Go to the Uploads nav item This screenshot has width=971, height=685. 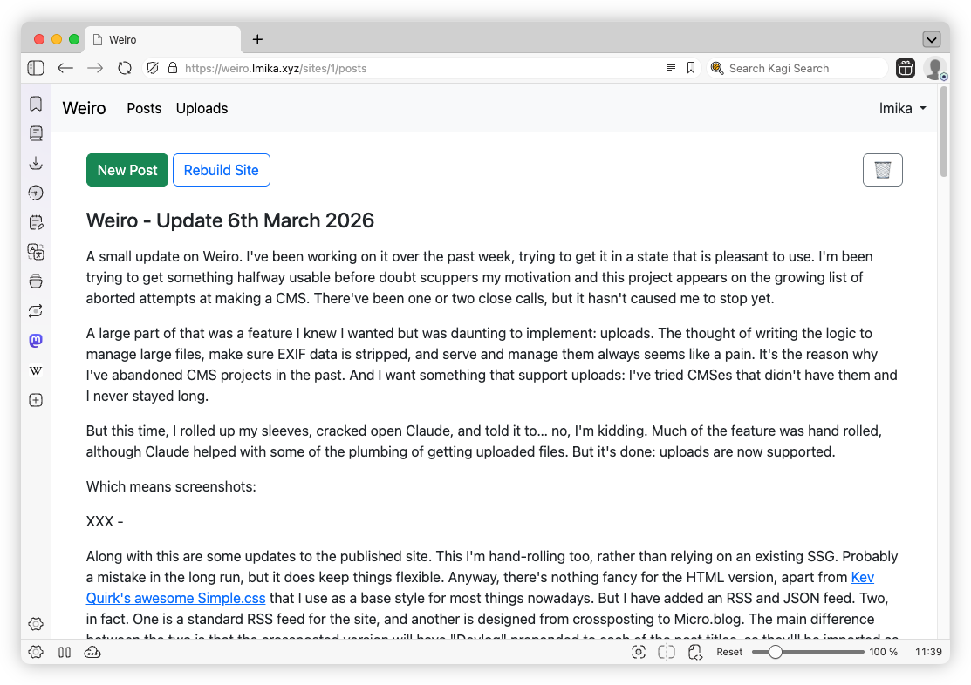[202, 108]
